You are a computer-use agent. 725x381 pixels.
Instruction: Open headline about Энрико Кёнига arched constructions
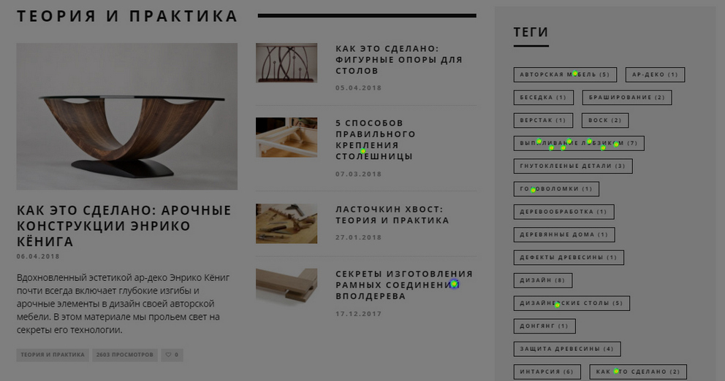coord(124,226)
